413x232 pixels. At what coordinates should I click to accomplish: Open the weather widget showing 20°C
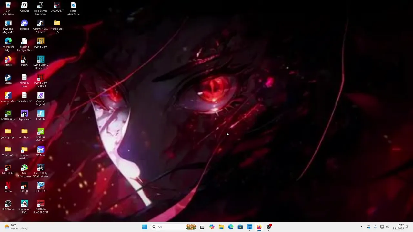(x=16, y=227)
